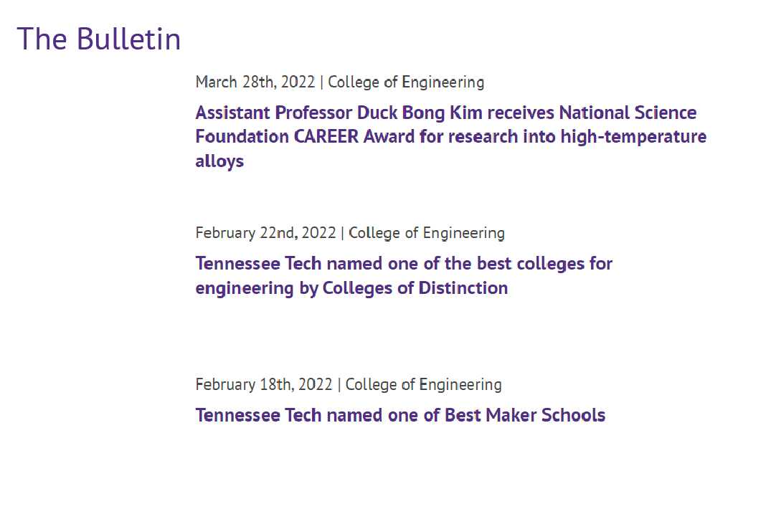The image size is (771, 509).
Task: Click the separator after February 22nd date
Action: pyautogui.click(x=342, y=233)
